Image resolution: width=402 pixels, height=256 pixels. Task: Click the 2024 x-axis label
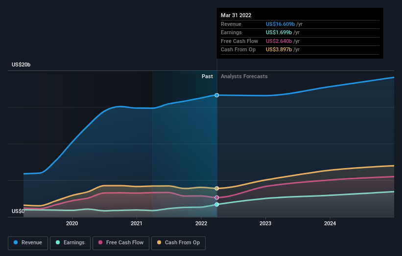(330, 224)
